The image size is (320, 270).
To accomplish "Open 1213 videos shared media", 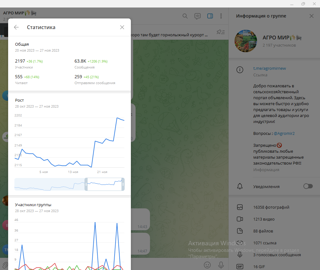I will pos(264,219).
